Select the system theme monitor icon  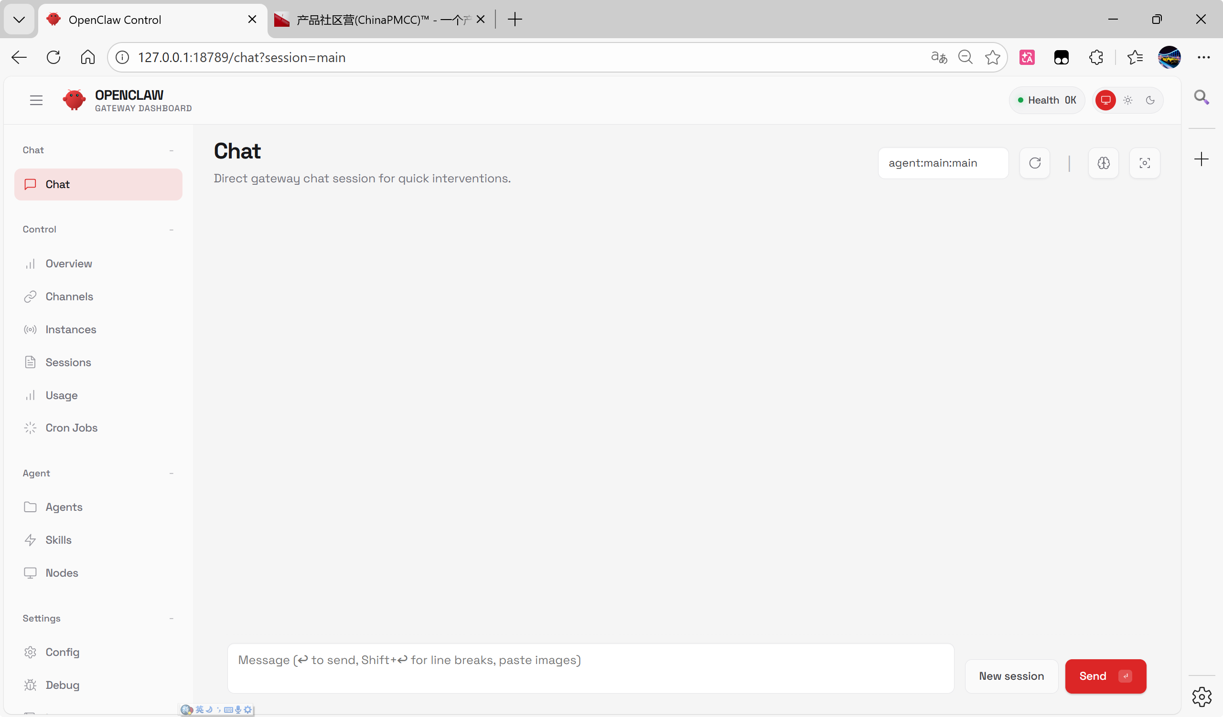point(1105,100)
